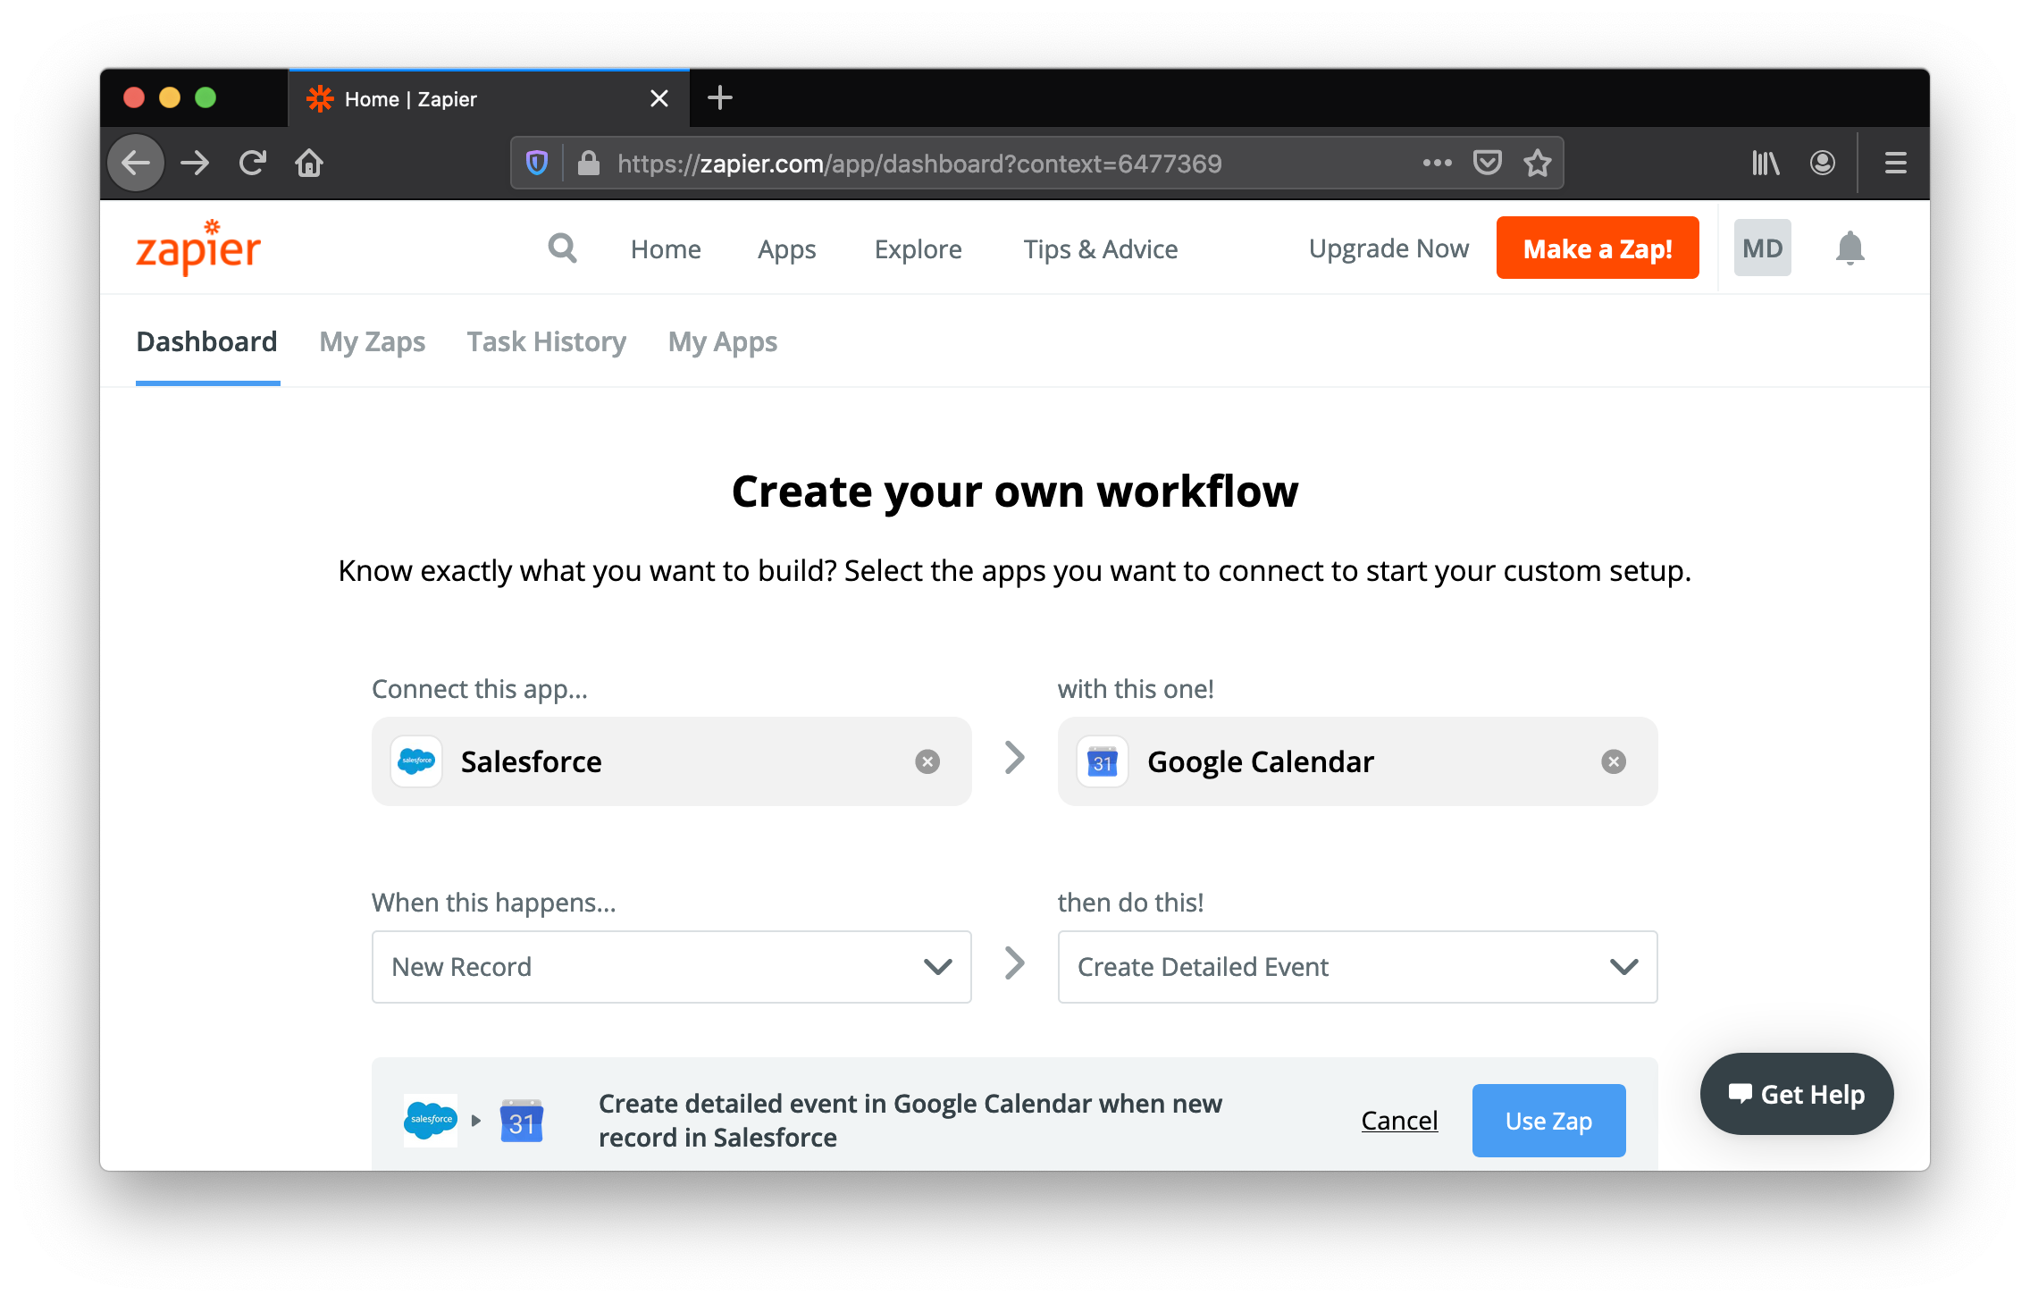Screen dimensions: 2030x1303
Task: Bookmark page with the star icon
Action: tap(1537, 163)
